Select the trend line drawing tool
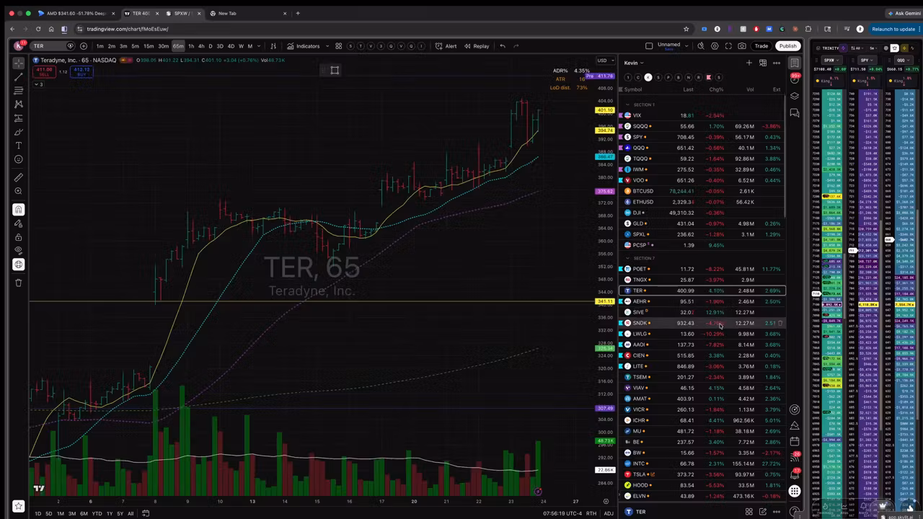The image size is (923, 519). [19, 76]
